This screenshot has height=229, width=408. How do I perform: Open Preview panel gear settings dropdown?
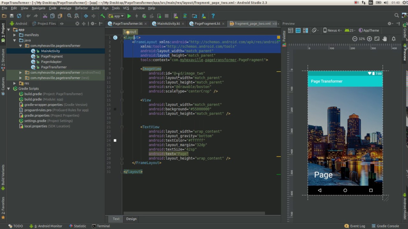pyautogui.click(x=390, y=24)
